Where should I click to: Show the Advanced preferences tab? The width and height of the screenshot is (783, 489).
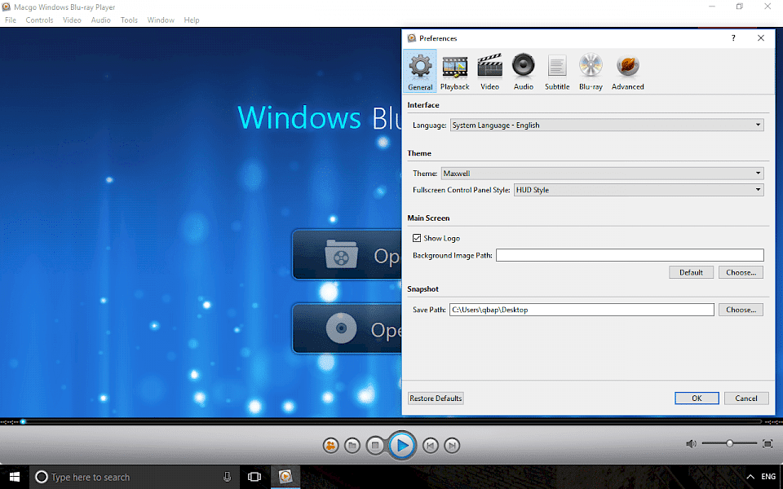628,72
